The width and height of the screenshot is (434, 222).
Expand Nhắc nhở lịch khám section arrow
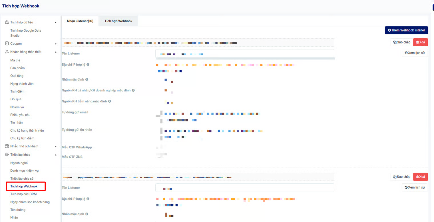56,146
